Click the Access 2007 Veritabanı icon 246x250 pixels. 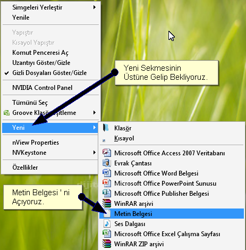[x=107, y=153]
